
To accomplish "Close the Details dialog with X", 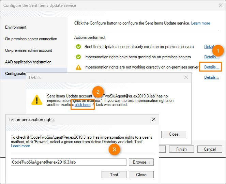I will (x=186, y=78).
